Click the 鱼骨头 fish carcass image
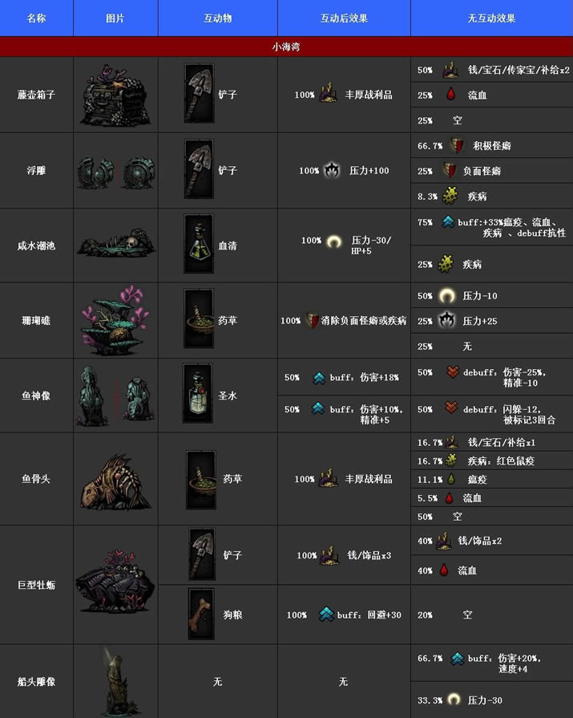This screenshot has height=718, width=573. pos(115,482)
